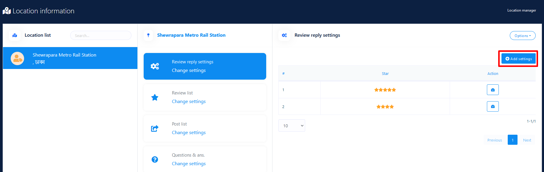Click the gears icon in Review reply settings card
This screenshot has width=544, height=172.
[x=155, y=66]
